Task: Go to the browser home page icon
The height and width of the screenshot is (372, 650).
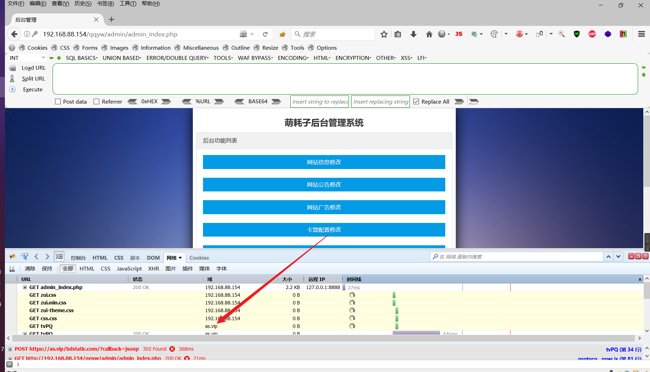Action: coord(429,34)
